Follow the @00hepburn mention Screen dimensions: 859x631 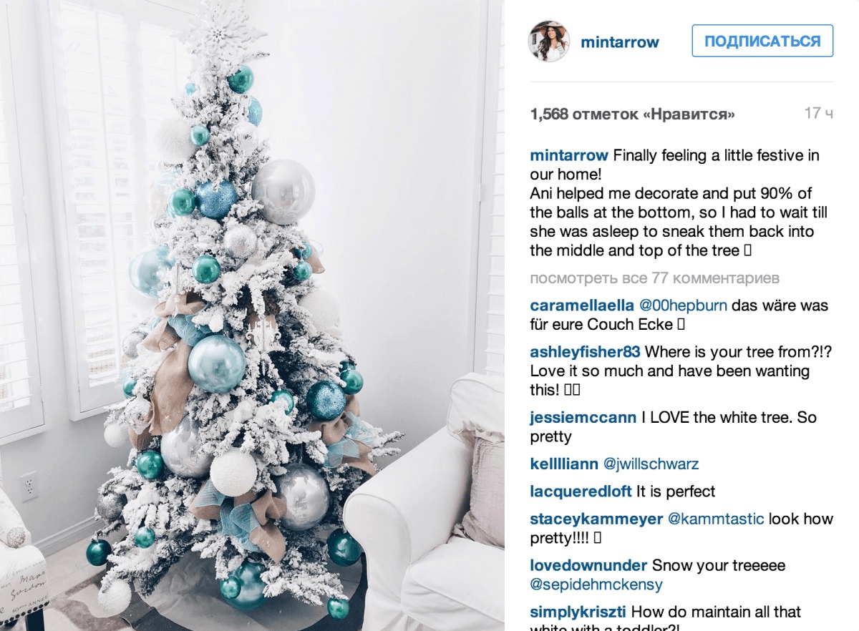tap(683, 305)
